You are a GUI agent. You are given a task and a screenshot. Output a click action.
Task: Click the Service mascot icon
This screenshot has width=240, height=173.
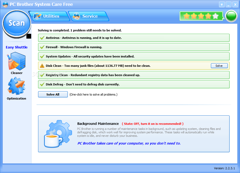coord(76,16)
